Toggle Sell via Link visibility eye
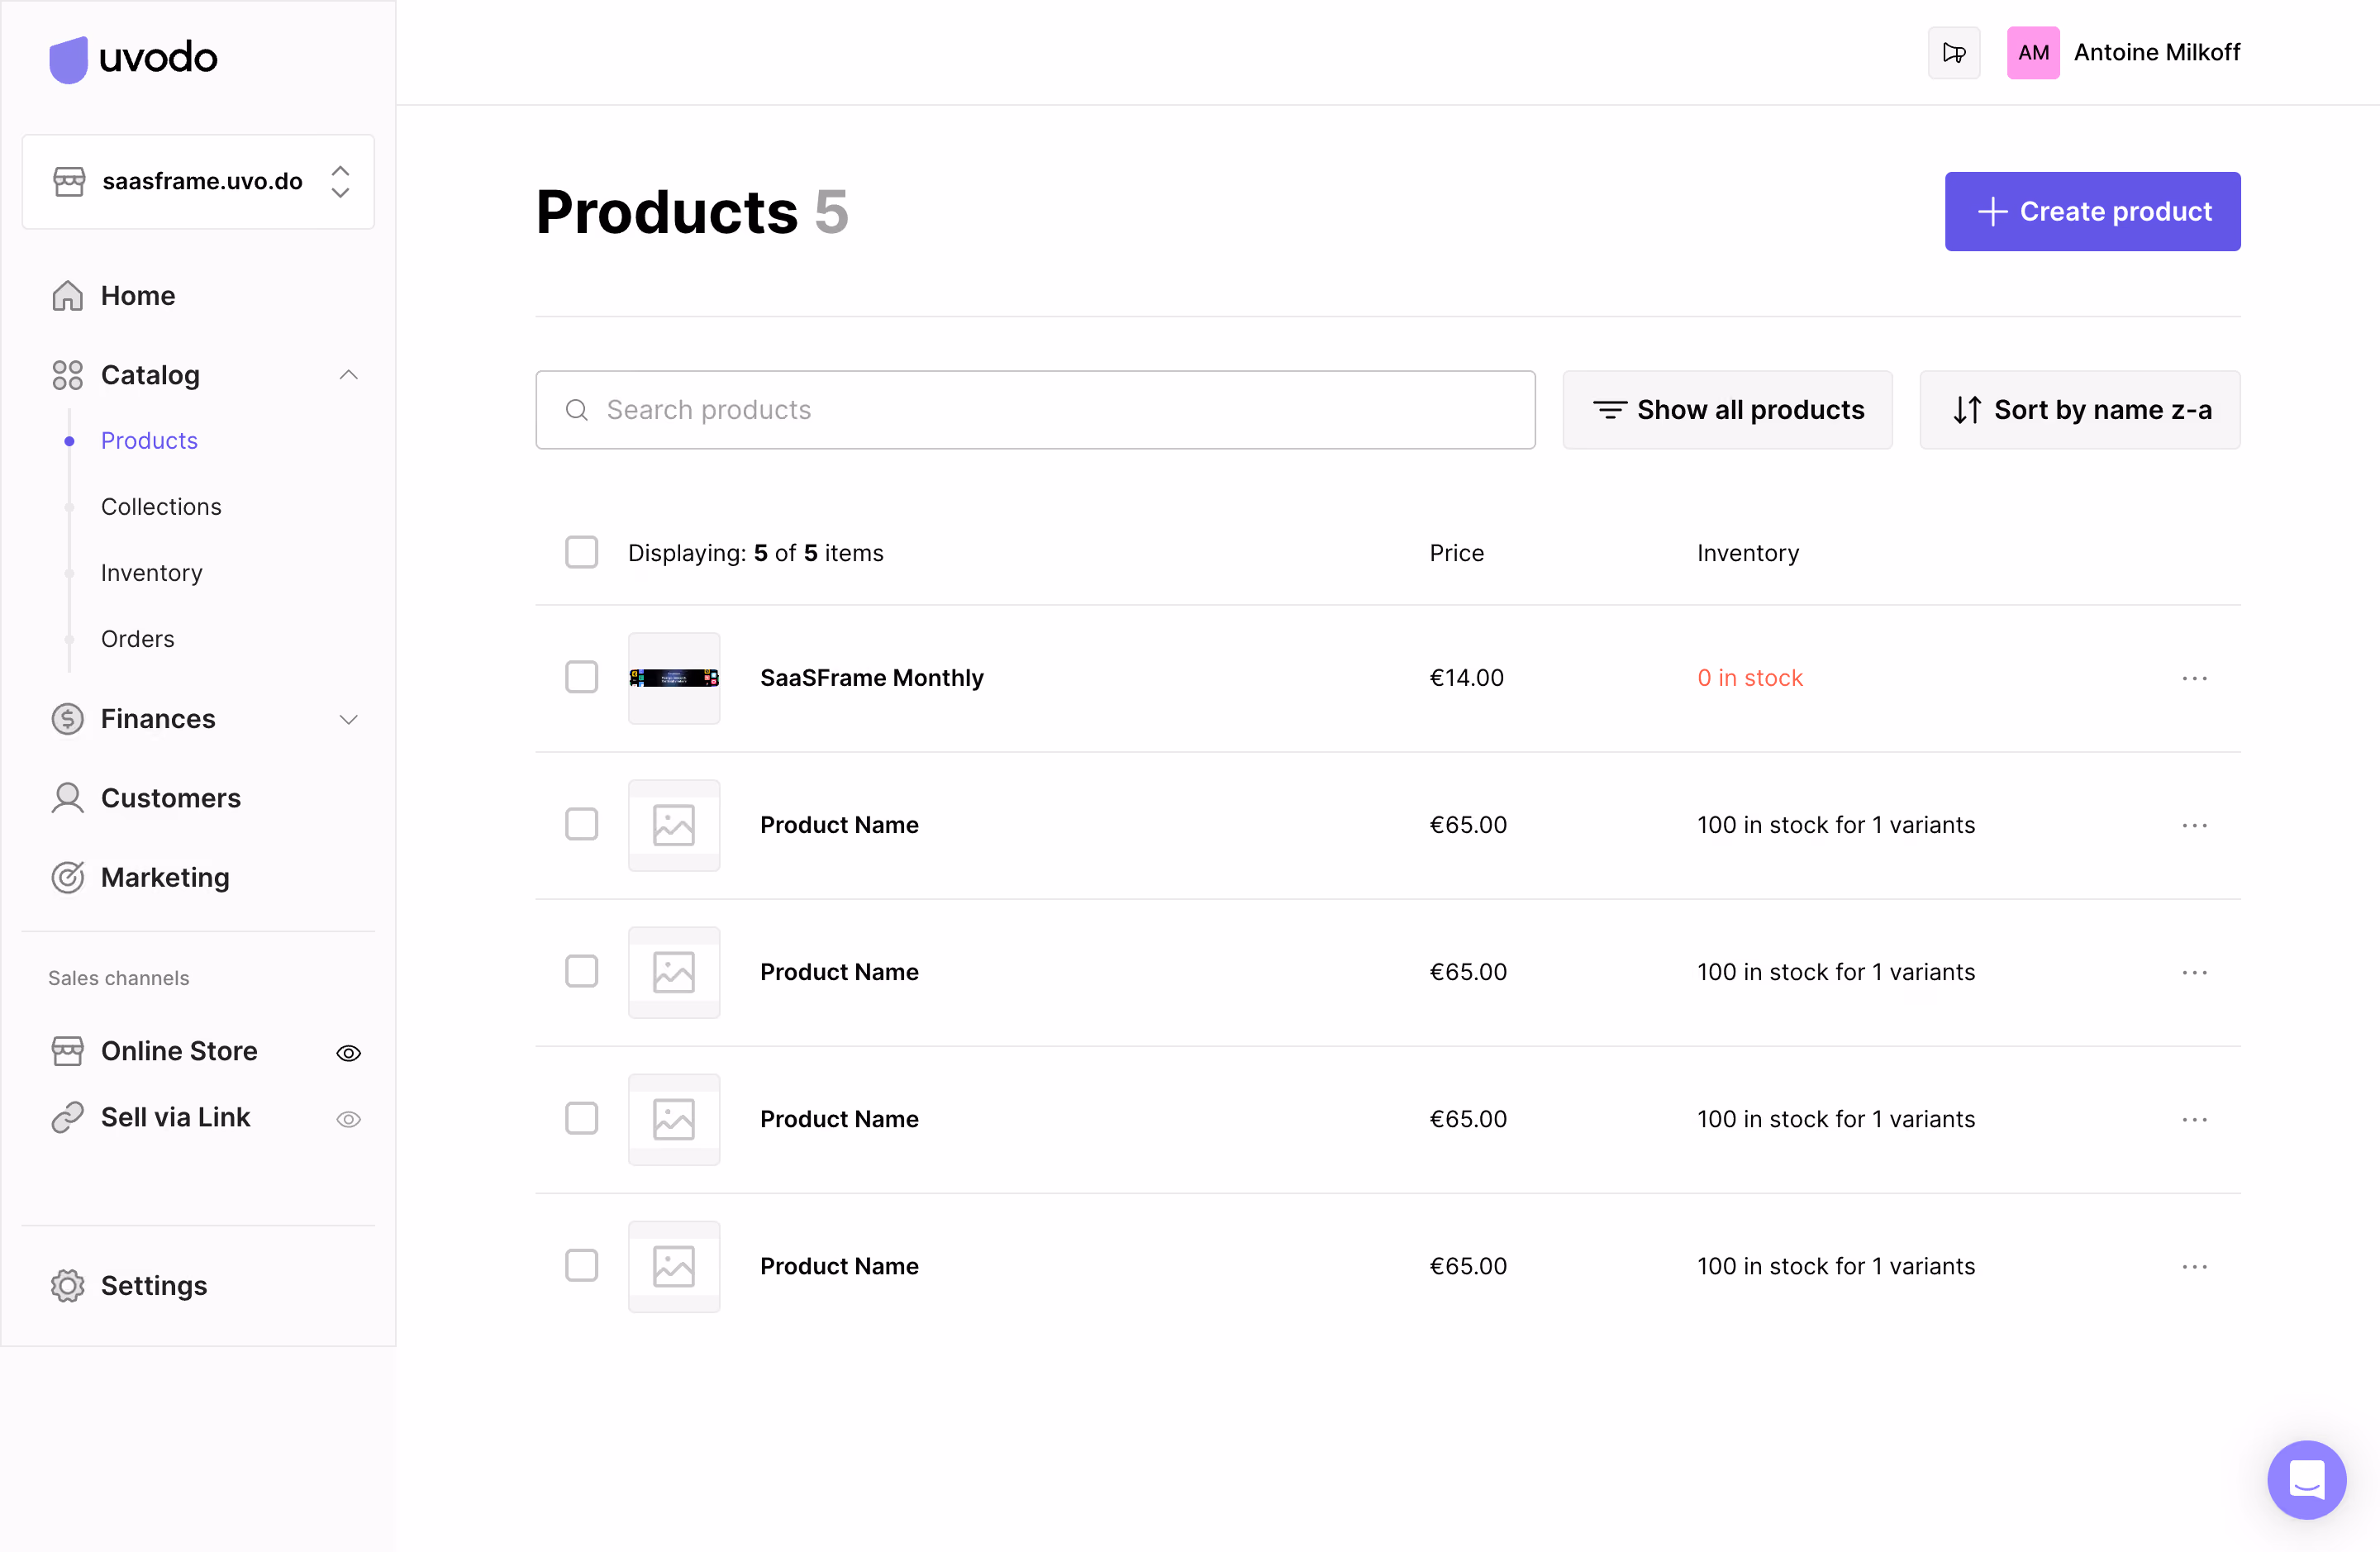The width and height of the screenshot is (2380, 1552). [x=348, y=1118]
